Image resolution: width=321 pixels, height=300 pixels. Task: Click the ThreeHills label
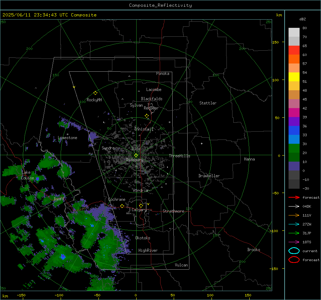click(179, 156)
